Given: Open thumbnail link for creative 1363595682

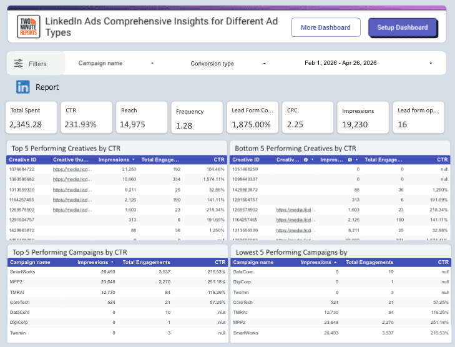Looking at the screenshot, I should click(72, 179).
